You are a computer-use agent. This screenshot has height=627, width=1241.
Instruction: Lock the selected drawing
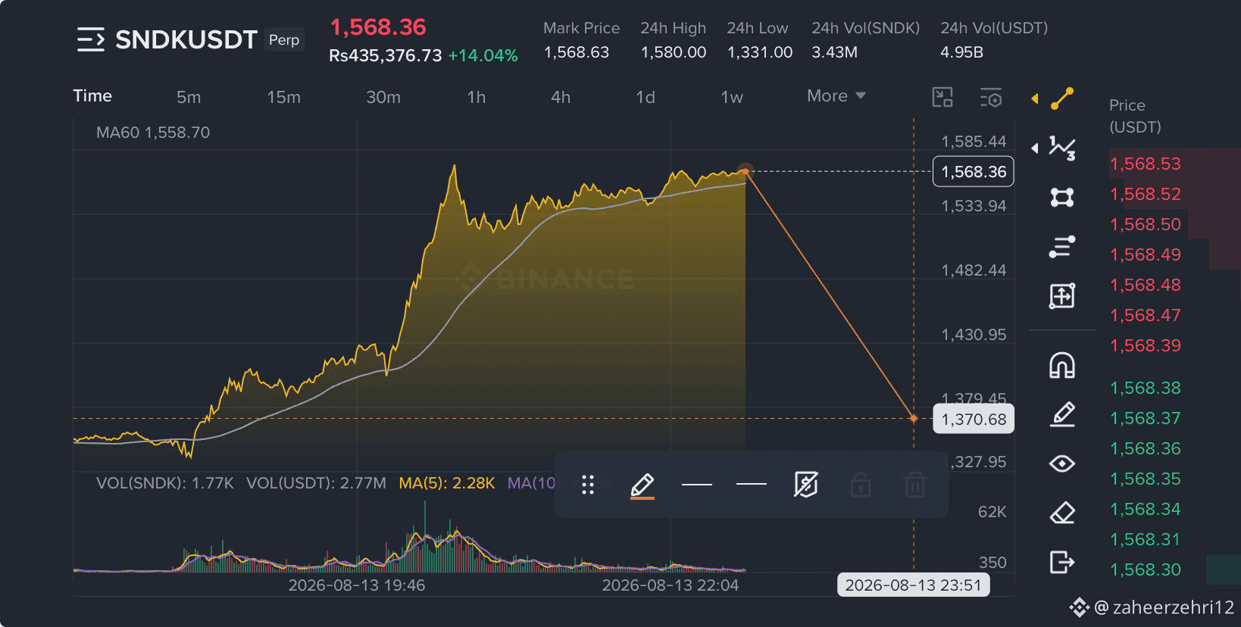click(861, 485)
